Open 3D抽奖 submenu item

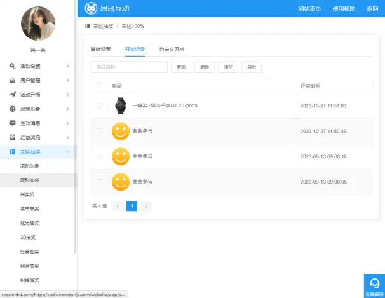(x=28, y=237)
